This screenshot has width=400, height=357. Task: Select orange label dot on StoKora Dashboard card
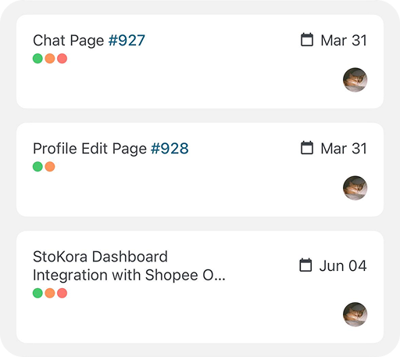[x=50, y=293]
